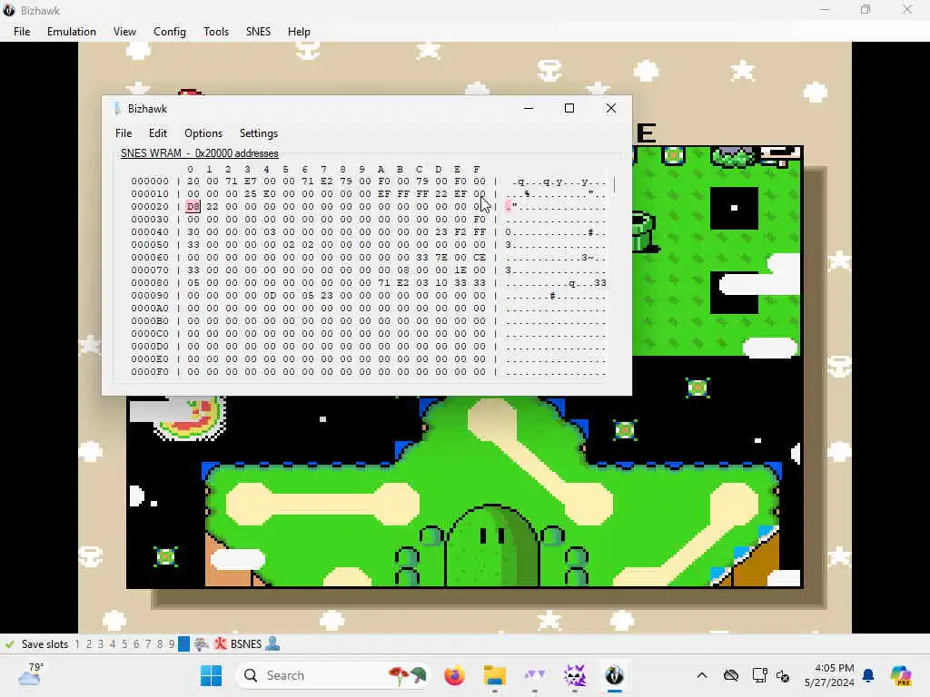
Task: Click byte 25 in row 000010
Action: coord(251,194)
